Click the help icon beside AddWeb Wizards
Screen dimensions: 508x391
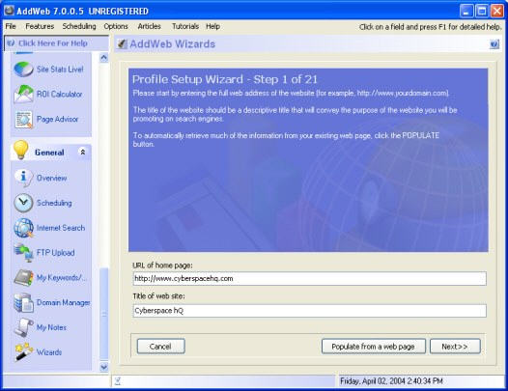pos(494,44)
